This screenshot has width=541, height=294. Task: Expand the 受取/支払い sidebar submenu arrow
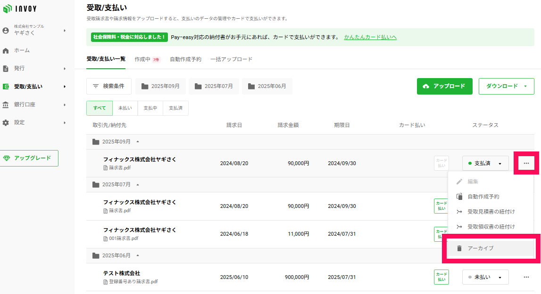click(65, 87)
